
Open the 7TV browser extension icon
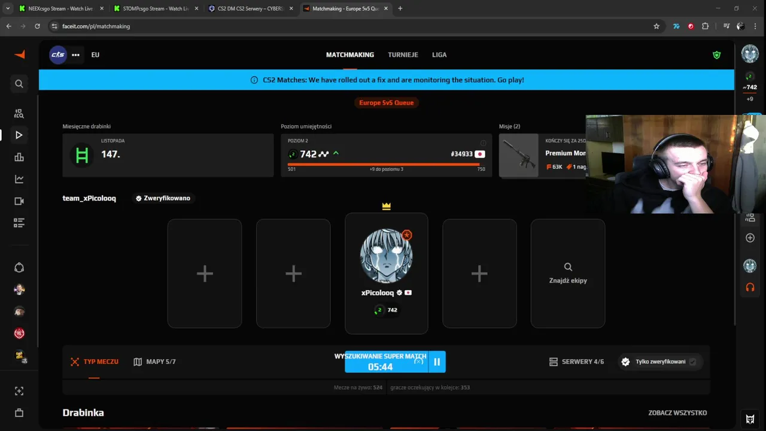point(676,26)
